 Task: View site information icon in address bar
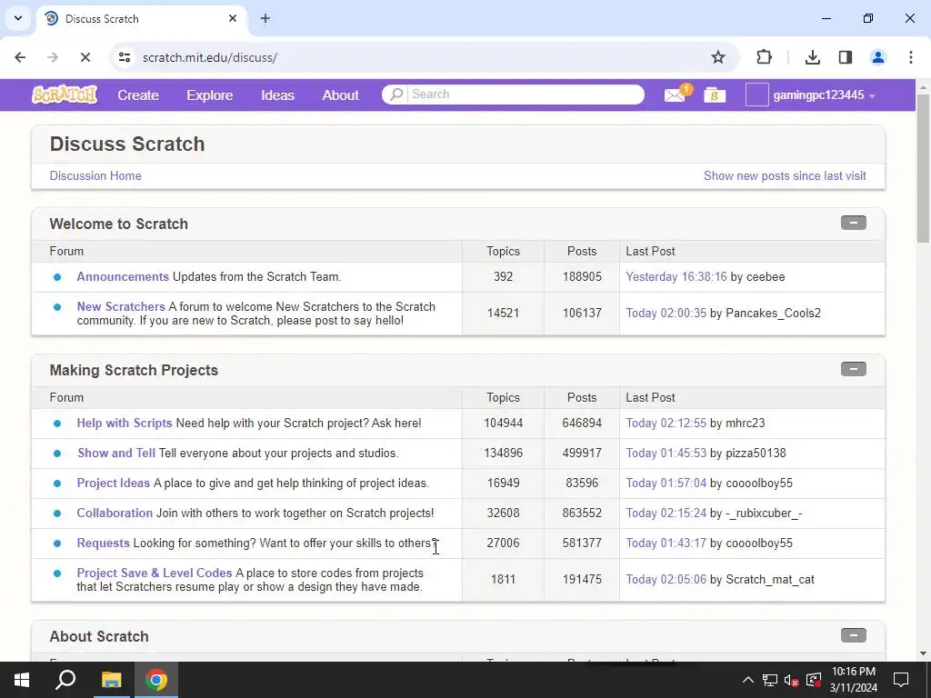coord(124,57)
